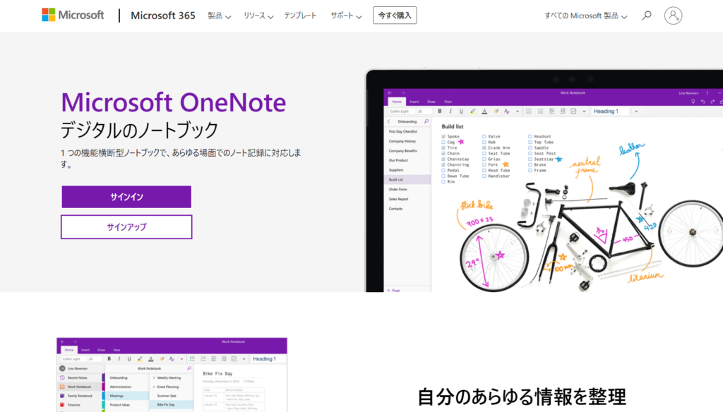Uncheck the Chainstay checkbox in Build list
This screenshot has width=723, height=412.
tap(443, 159)
